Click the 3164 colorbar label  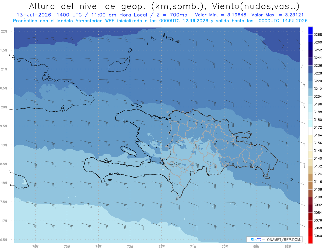coord(318,135)
